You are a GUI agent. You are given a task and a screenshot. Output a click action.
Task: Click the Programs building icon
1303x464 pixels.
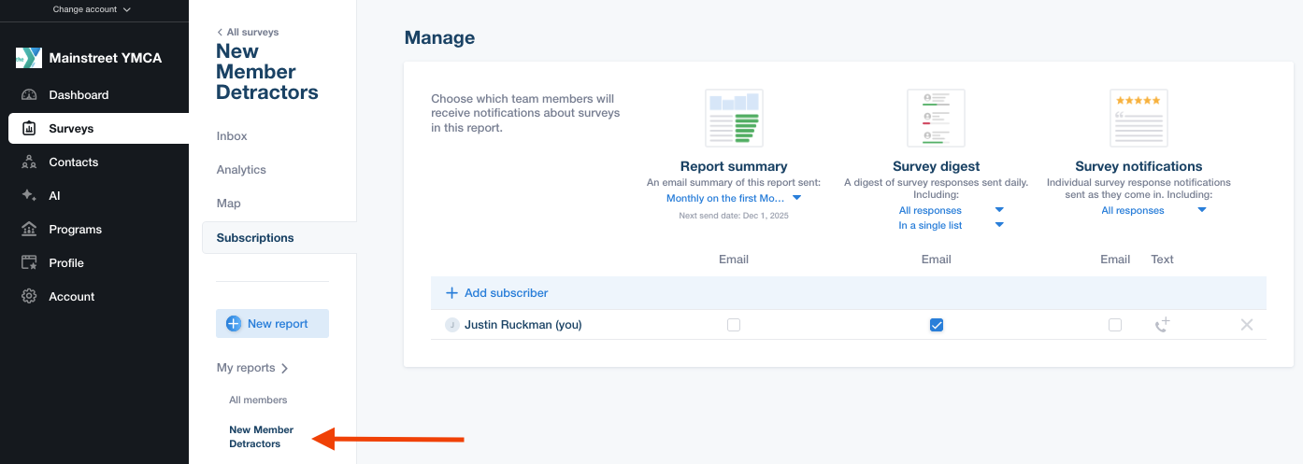click(x=29, y=230)
